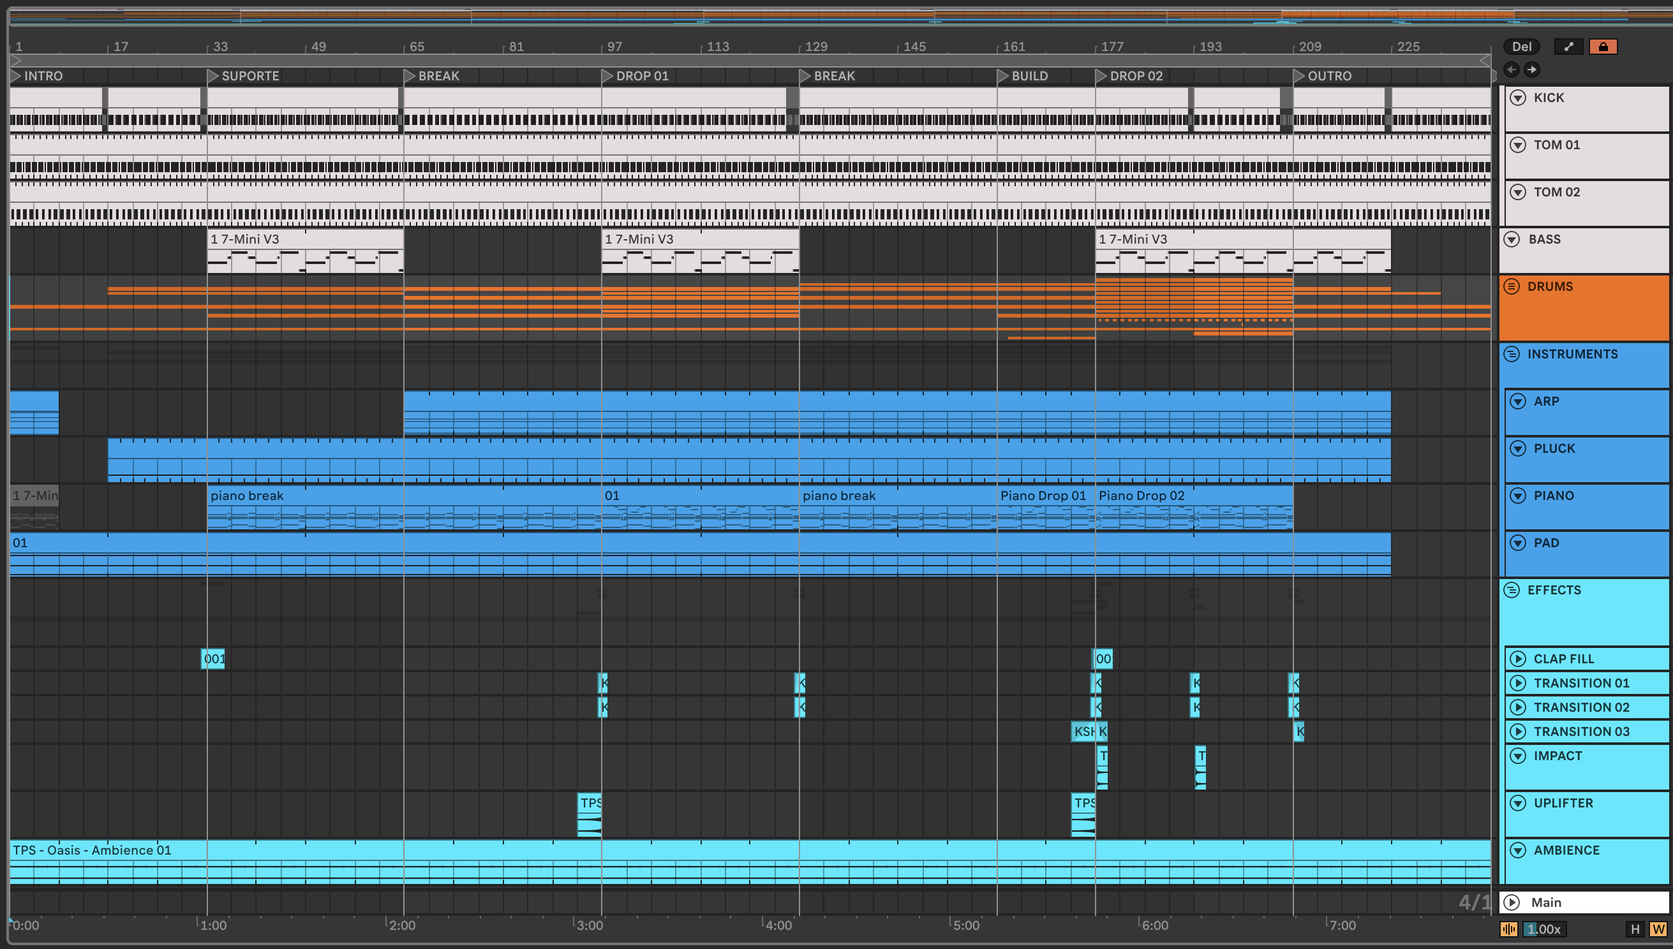Toggle the waveform zoom icon at bottom
Image resolution: width=1673 pixels, height=949 pixels.
pyautogui.click(x=1509, y=929)
